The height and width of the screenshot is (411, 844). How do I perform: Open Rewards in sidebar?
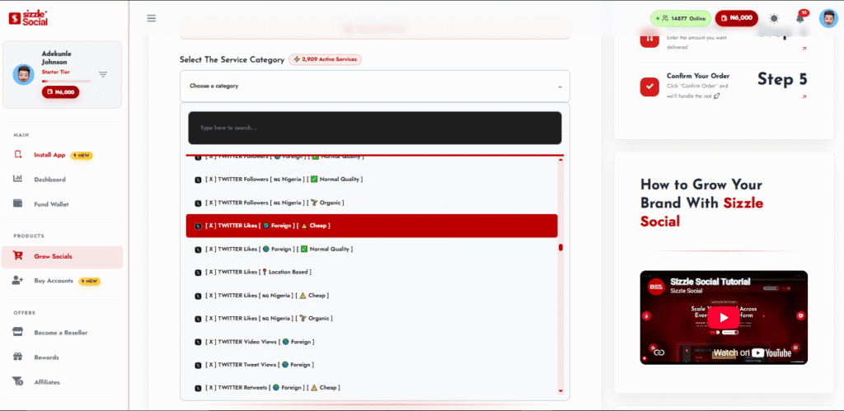[46, 357]
